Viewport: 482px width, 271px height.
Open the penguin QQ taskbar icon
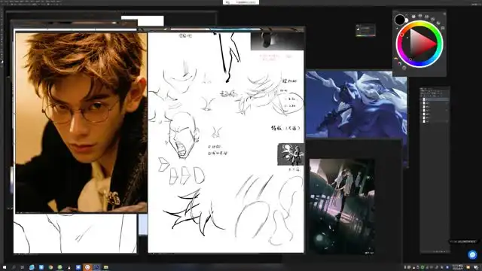pos(69,267)
